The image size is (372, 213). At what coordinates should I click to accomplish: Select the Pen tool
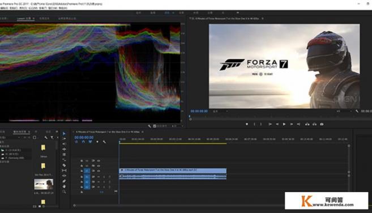click(64, 181)
